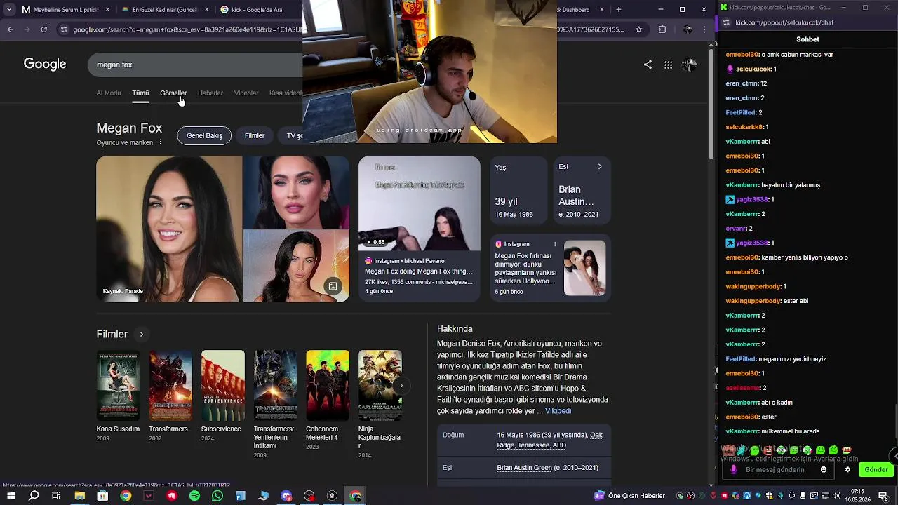Open Chrome extensions puzzle icon
This screenshot has width=898, height=505.
(x=662, y=29)
